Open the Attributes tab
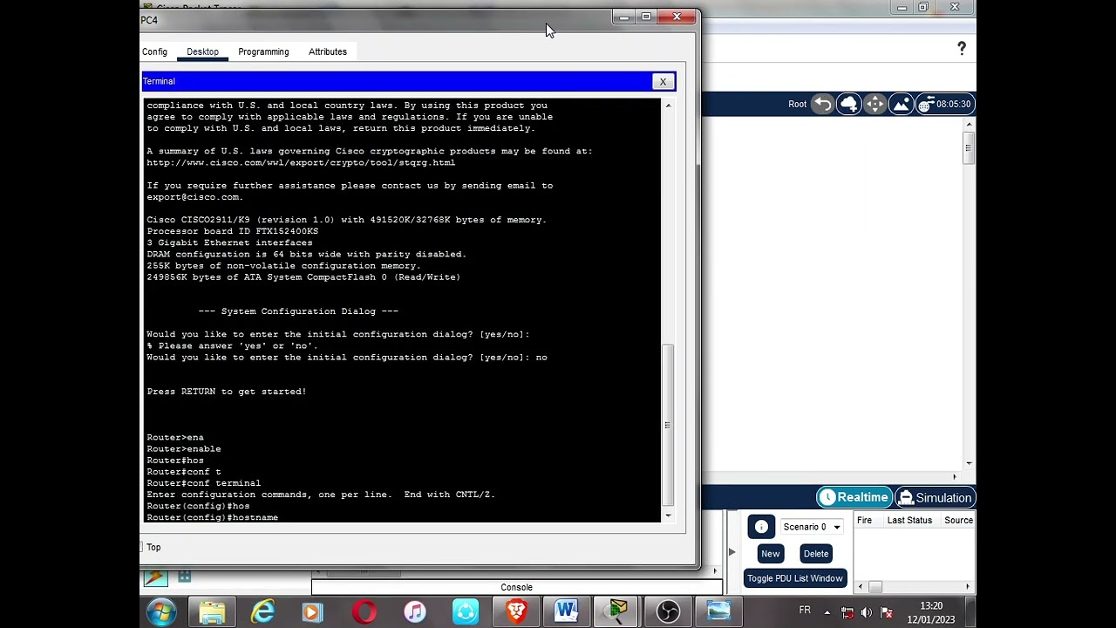 click(x=328, y=51)
